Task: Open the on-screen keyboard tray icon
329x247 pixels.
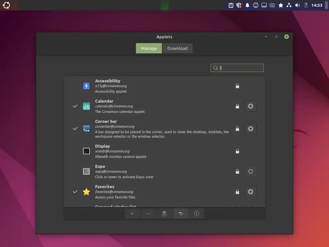Action: [272, 5]
